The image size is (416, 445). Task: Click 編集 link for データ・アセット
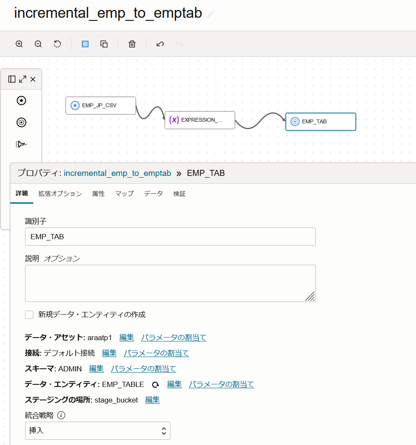click(x=127, y=338)
